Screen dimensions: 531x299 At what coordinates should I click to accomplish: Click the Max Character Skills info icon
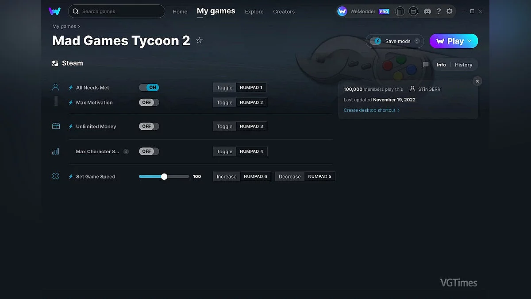[126, 151]
